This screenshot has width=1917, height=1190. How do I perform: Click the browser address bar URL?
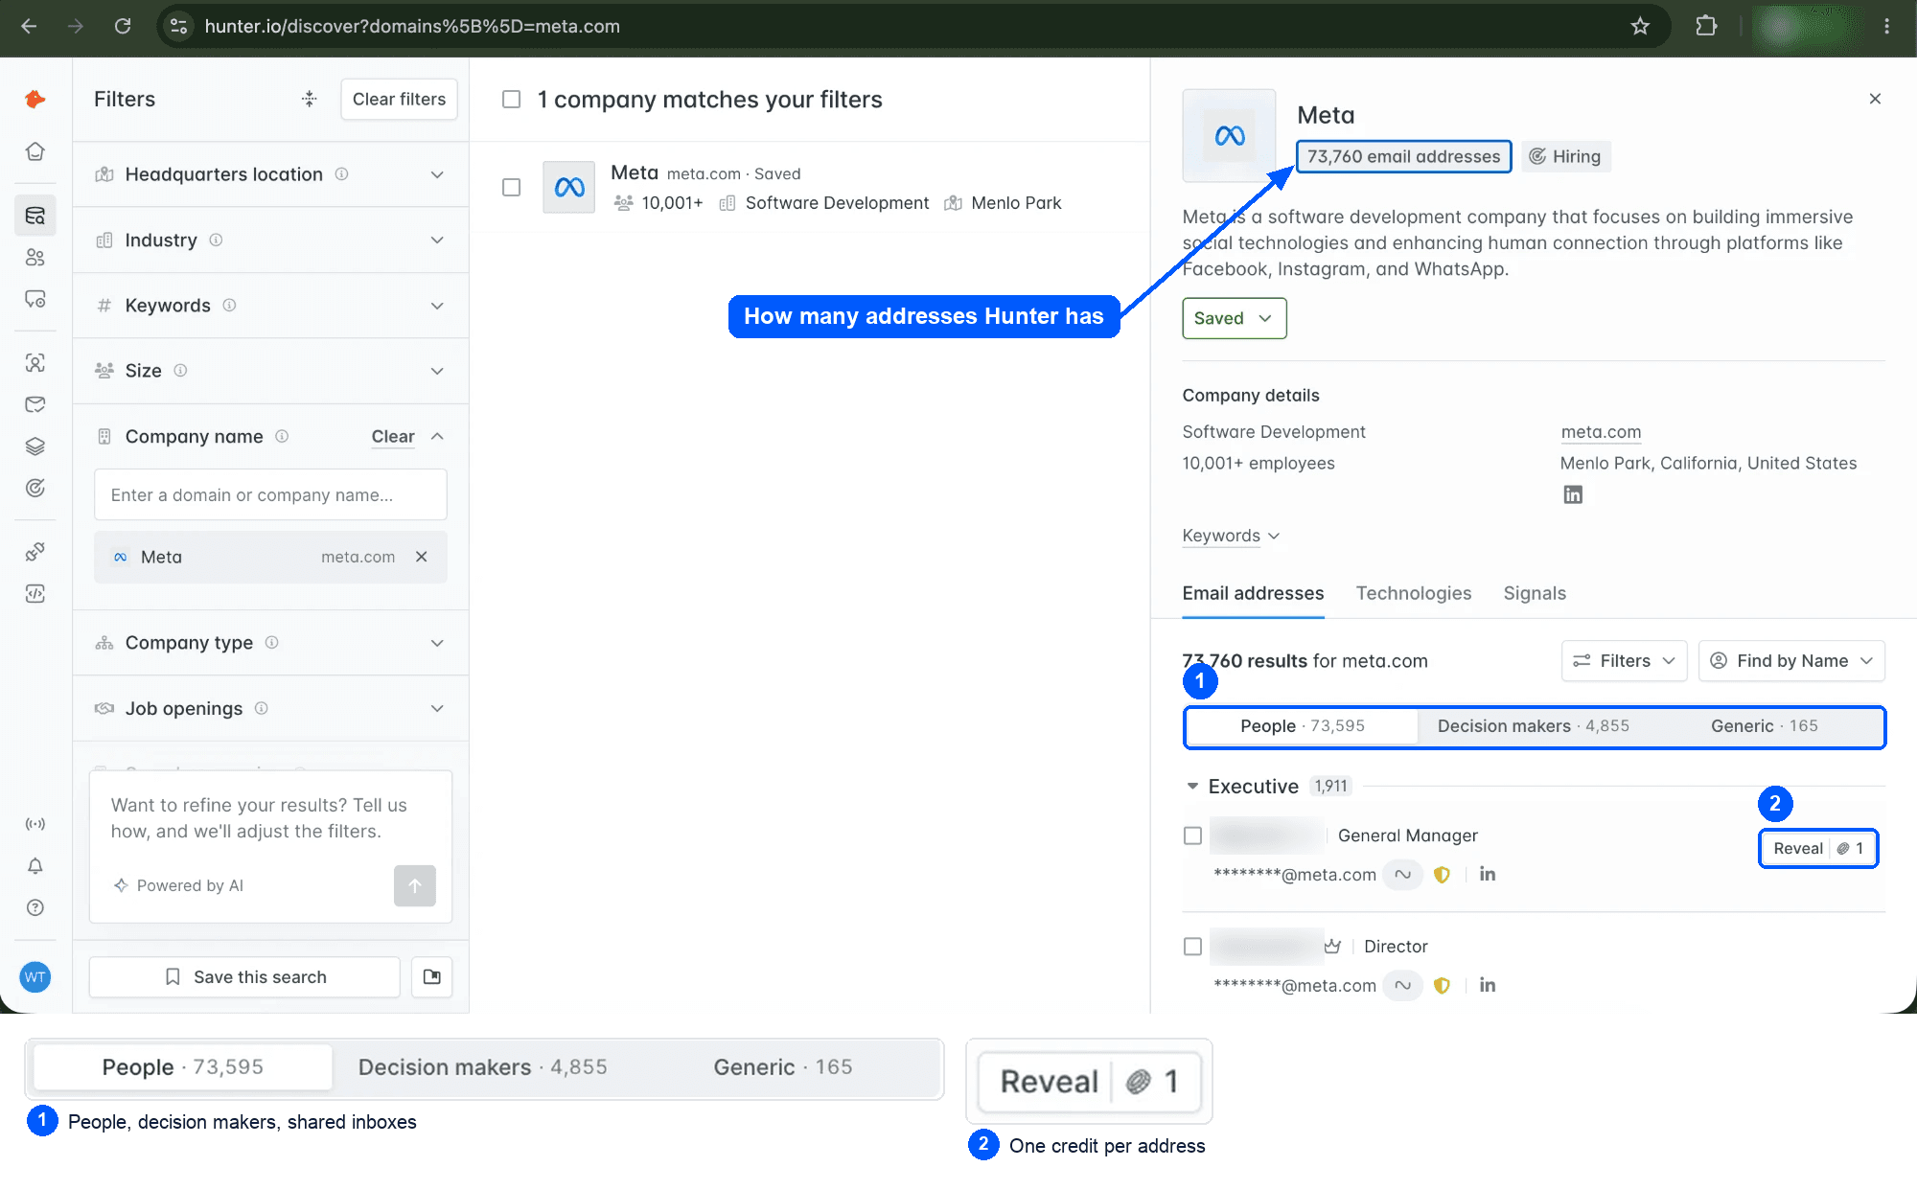click(412, 26)
